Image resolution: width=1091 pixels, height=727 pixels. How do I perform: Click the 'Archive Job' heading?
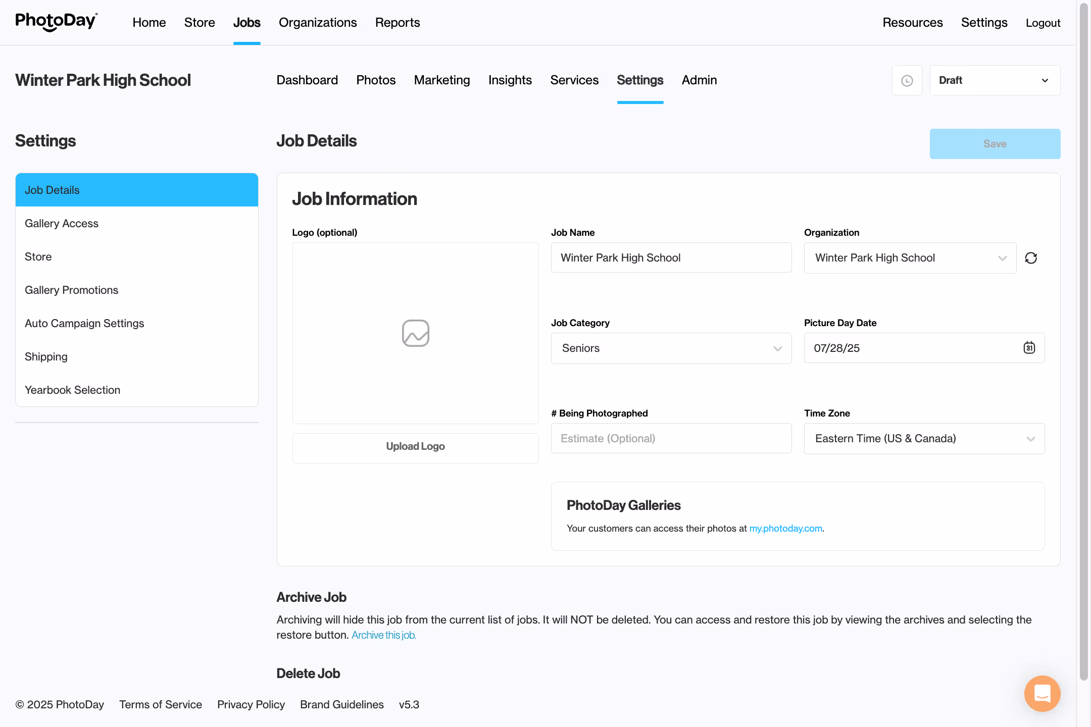311,597
